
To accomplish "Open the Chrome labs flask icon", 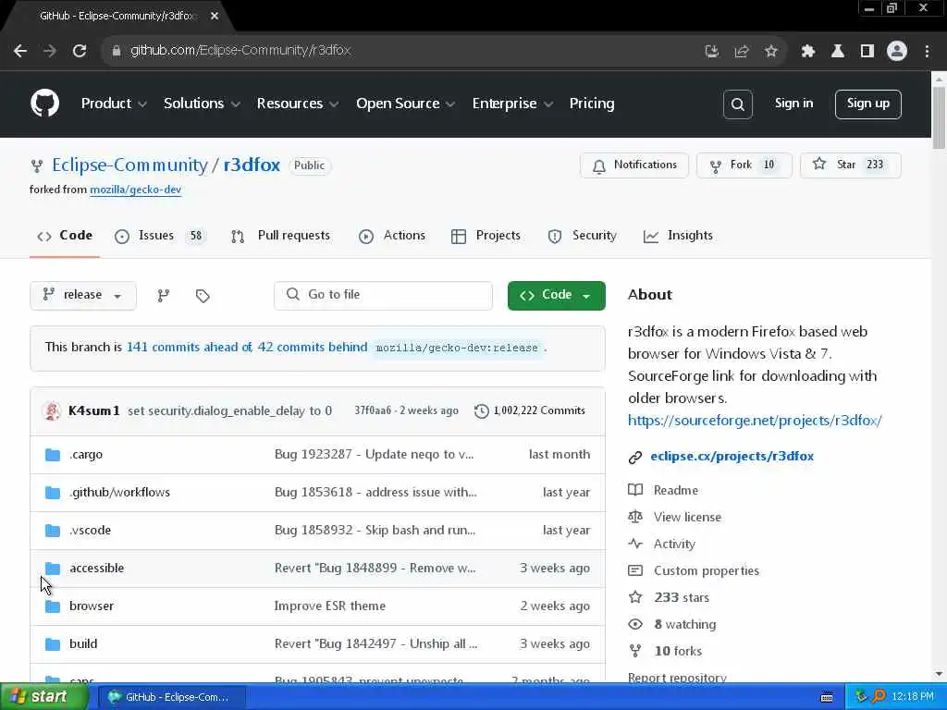I will coord(837,52).
